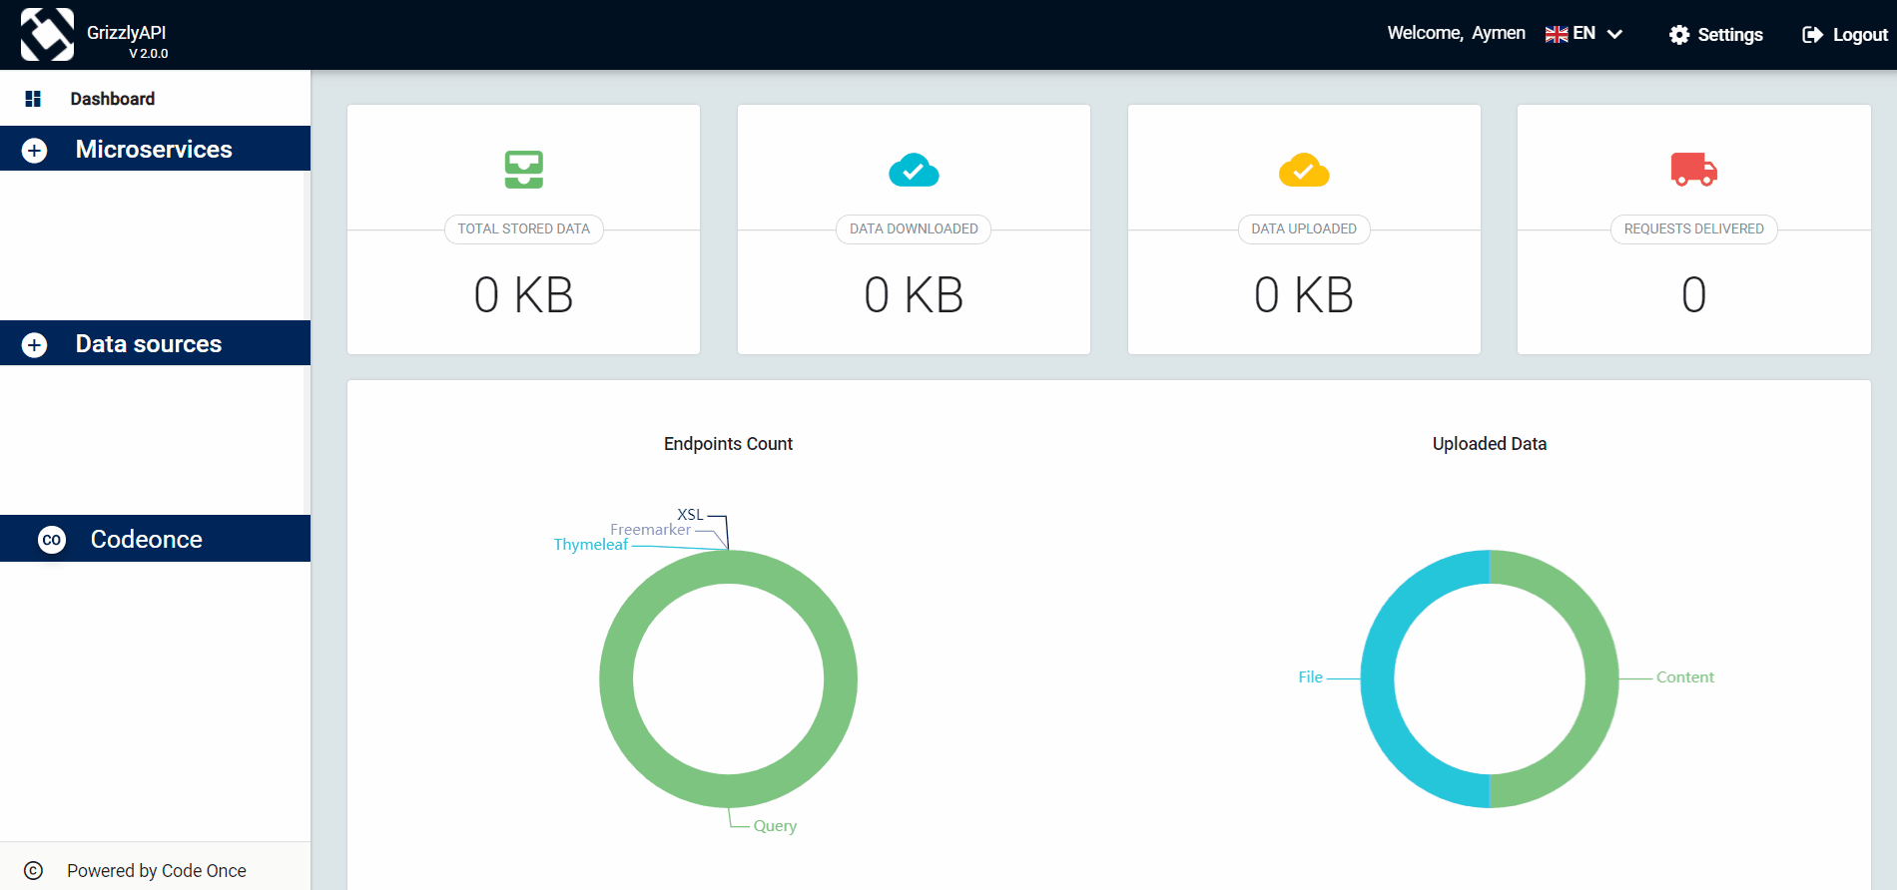This screenshot has height=890, width=1897.
Task: Click the GrizzlyAPI title text
Action: [x=126, y=32]
